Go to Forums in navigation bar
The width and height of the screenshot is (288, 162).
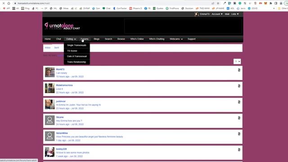pyautogui.click(x=85, y=39)
